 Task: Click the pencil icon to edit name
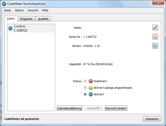[155, 28]
